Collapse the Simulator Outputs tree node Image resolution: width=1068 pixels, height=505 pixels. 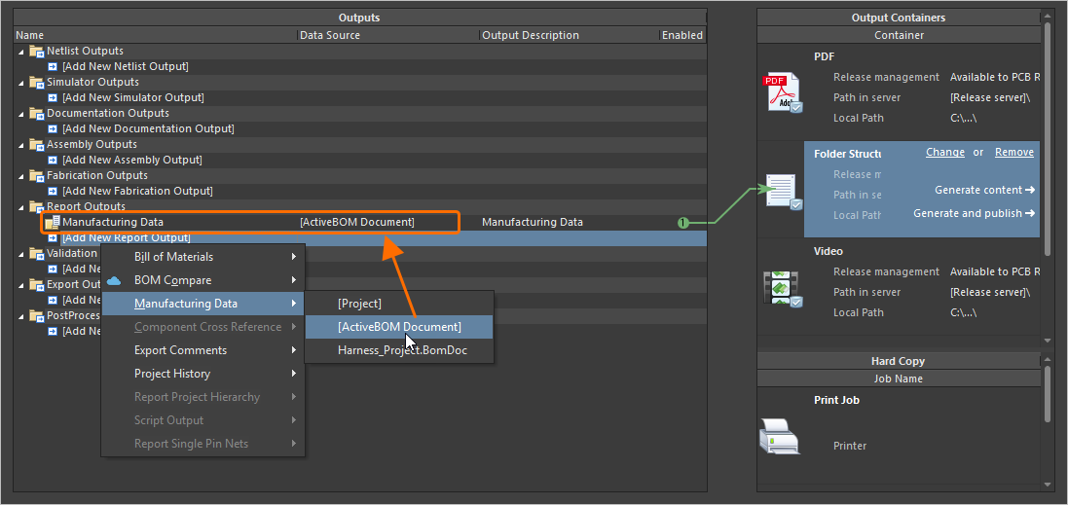21,83
